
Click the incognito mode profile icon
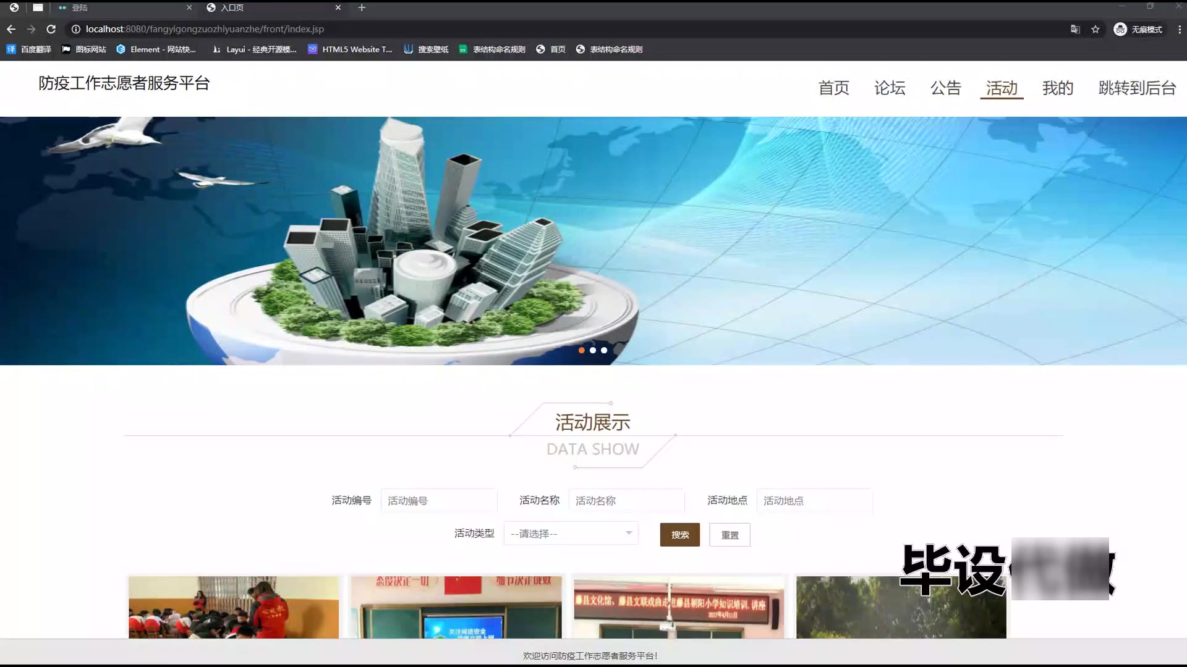pyautogui.click(x=1120, y=29)
